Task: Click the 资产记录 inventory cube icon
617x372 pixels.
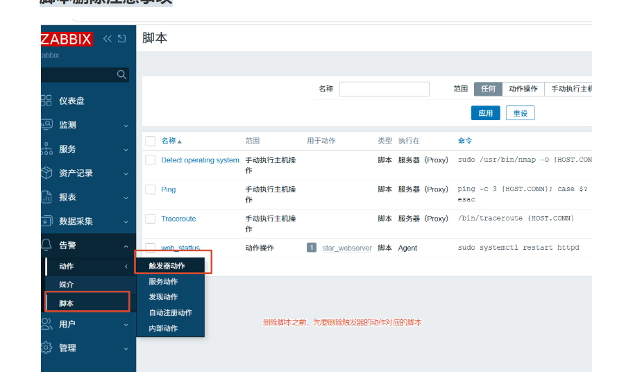Action: point(47,173)
